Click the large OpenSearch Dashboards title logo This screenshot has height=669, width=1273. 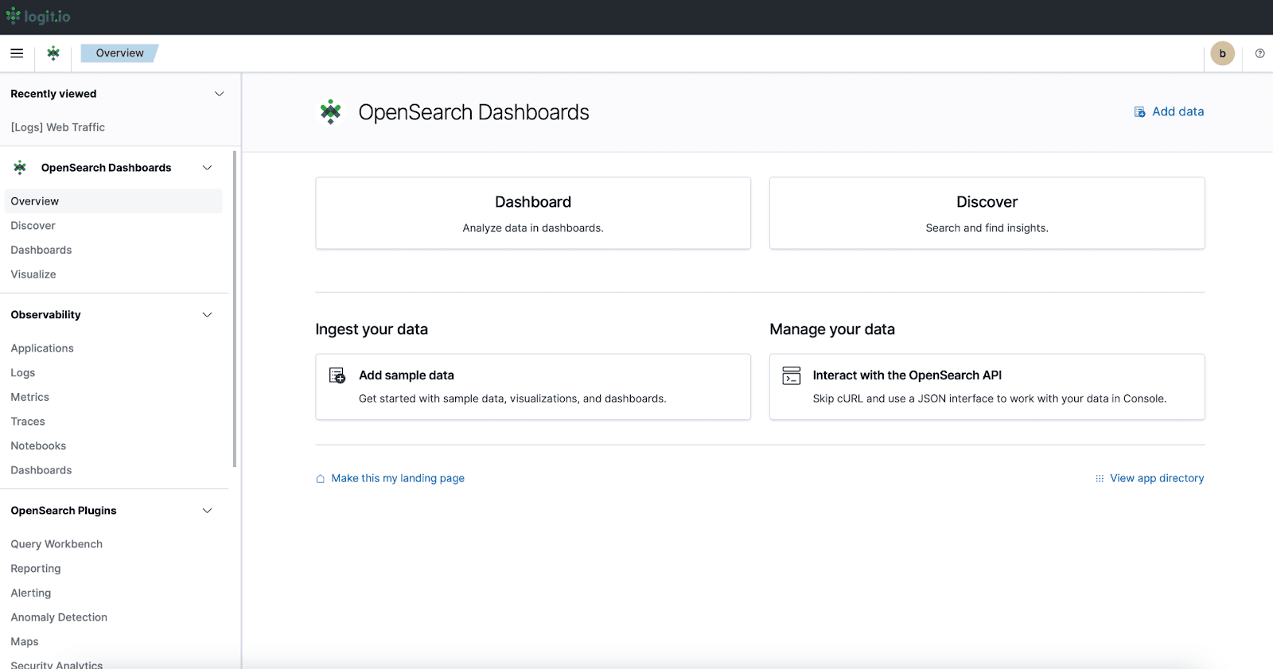tap(330, 112)
